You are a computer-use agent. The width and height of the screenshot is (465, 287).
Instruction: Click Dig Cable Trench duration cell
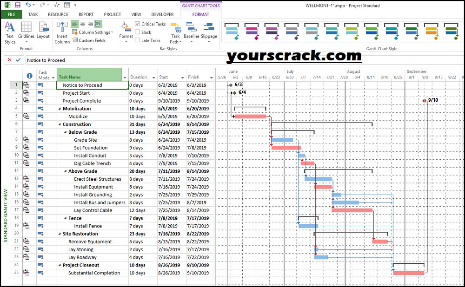click(143, 163)
